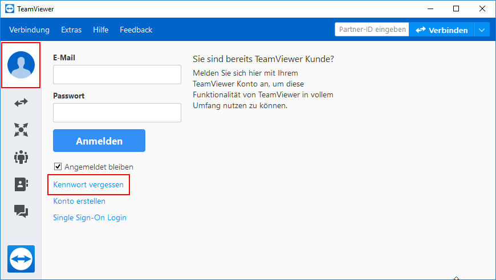Open the Computers & Contacts sidebar icon

(x=21, y=184)
